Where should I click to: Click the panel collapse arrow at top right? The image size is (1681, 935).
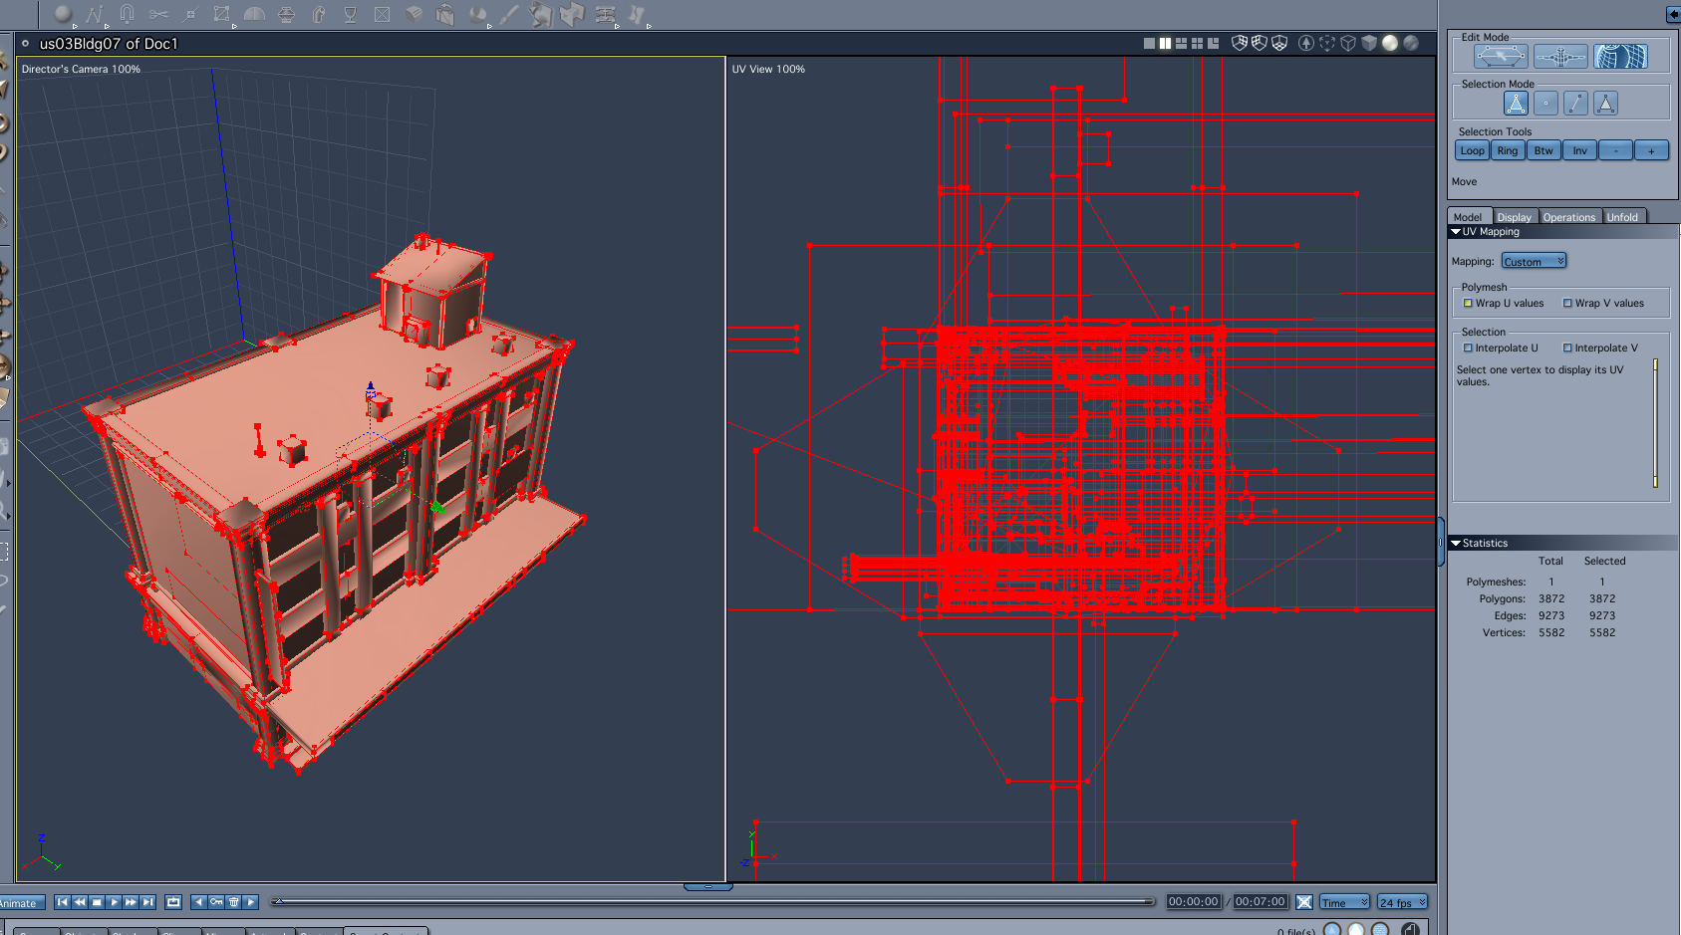click(1673, 14)
